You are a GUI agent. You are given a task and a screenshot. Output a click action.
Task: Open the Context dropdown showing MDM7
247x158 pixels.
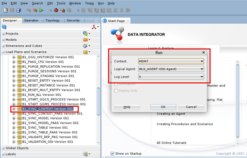(x=171, y=62)
